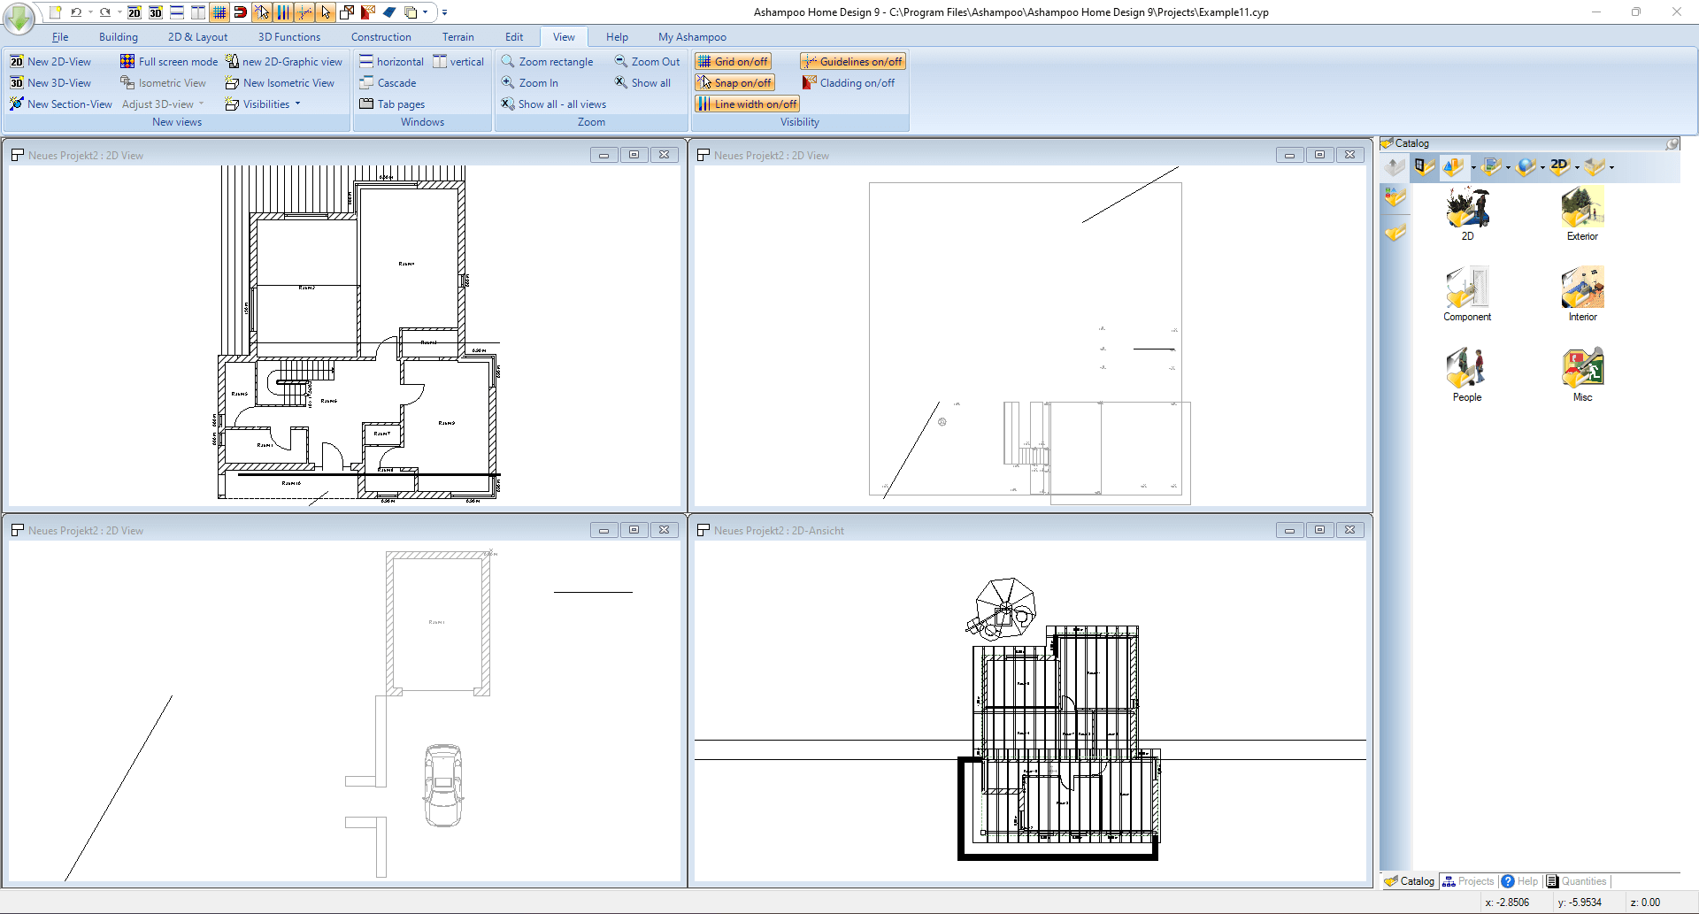Expand the Adjust 3D-view dropdown
Image resolution: width=1699 pixels, height=914 pixels.
[x=202, y=104]
